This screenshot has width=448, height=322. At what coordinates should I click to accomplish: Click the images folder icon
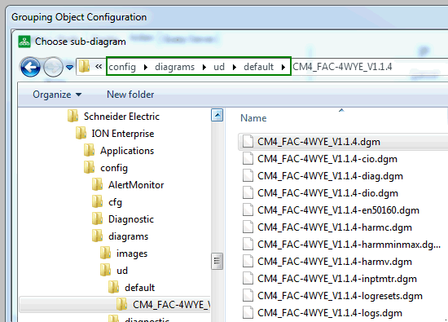(105, 254)
